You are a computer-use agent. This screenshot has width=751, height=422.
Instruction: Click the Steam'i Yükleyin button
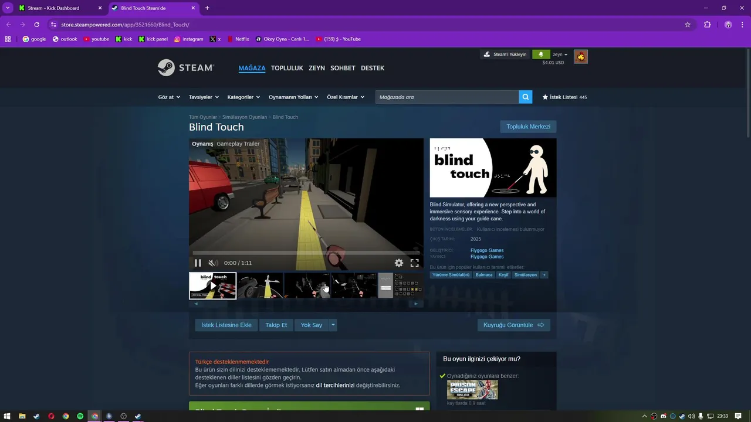point(505,55)
